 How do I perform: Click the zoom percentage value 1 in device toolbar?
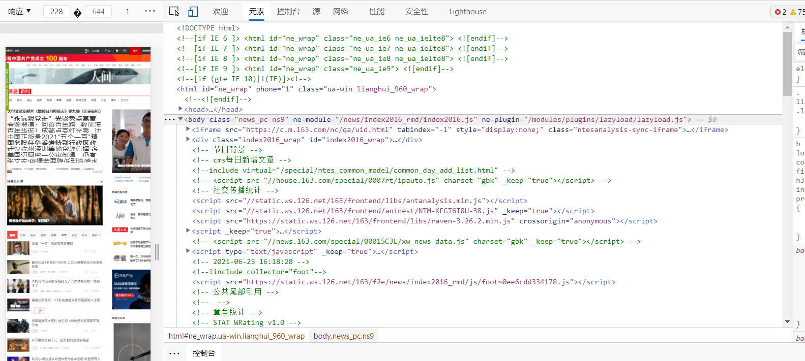click(128, 11)
